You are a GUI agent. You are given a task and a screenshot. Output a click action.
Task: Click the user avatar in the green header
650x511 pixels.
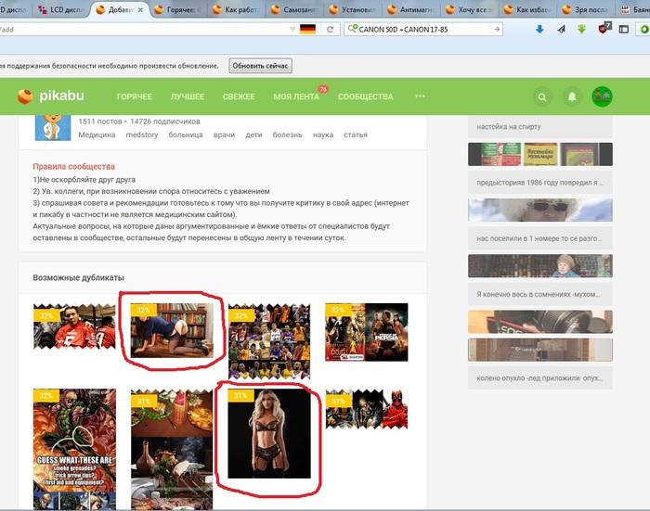[602, 96]
